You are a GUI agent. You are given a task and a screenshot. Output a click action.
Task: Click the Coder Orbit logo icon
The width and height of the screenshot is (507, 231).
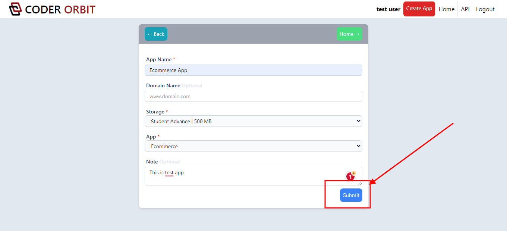16,9
